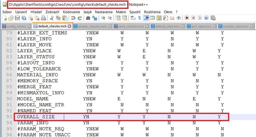Click the Replace icon
Image resolution: width=256 pixels, height=137 pixels.
tap(94, 18)
